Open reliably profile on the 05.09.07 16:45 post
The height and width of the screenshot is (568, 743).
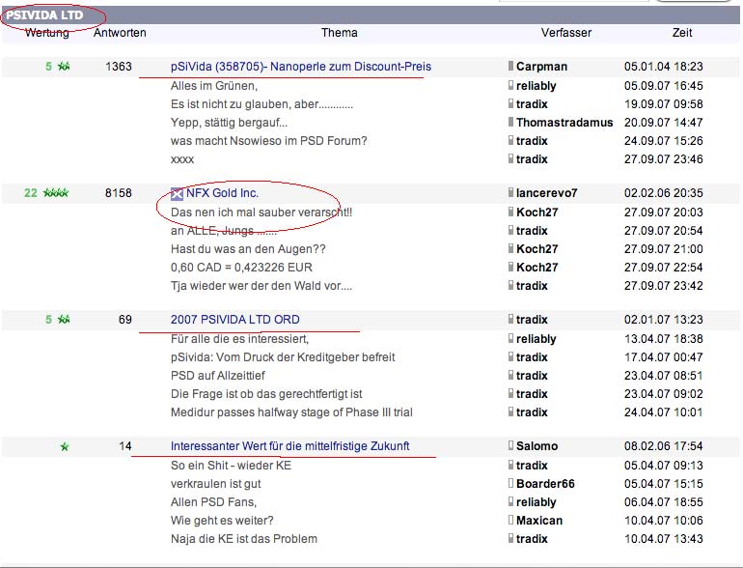coord(536,86)
